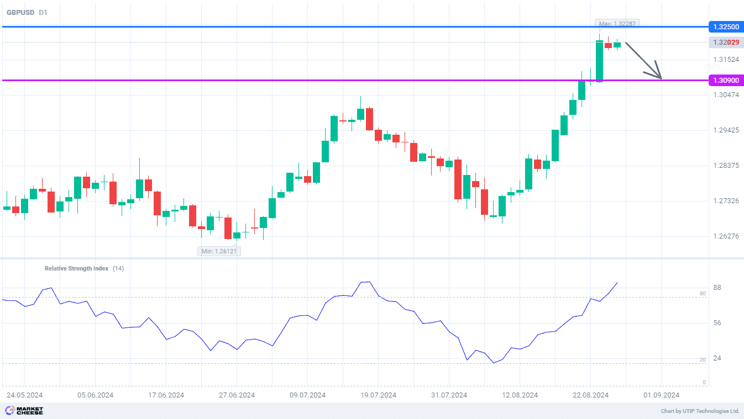Viewport: 744px width, 419px height.
Task: Click the RSI period value (14)
Action: coord(118,268)
